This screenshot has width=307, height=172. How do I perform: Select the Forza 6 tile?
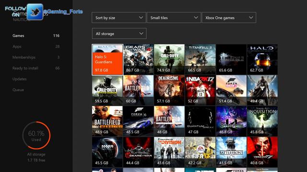pos(139,121)
